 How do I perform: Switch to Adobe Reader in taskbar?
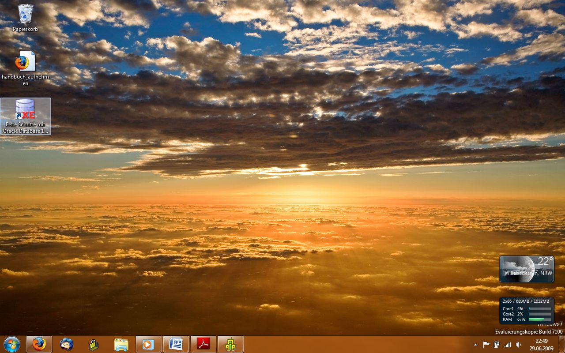(203, 344)
